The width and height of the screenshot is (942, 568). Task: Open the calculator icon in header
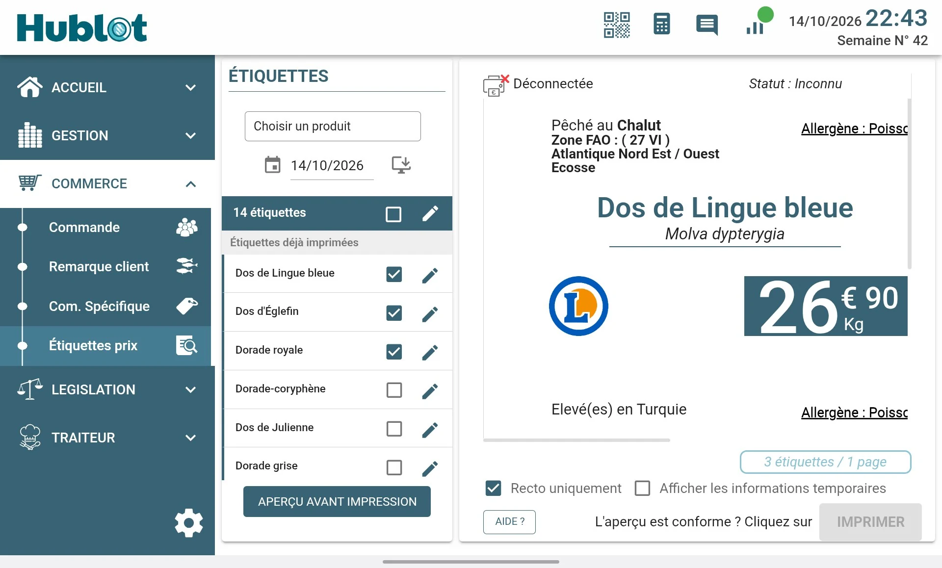(x=661, y=24)
